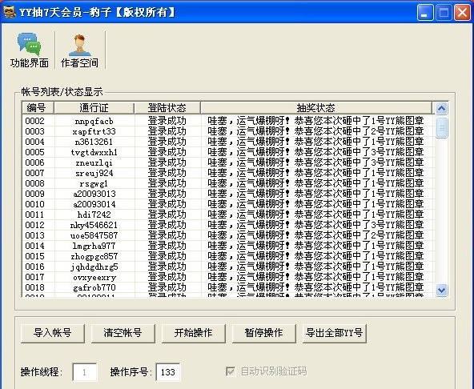Click row number 0015
Screen dimensions: 474x389
[x=34, y=256]
